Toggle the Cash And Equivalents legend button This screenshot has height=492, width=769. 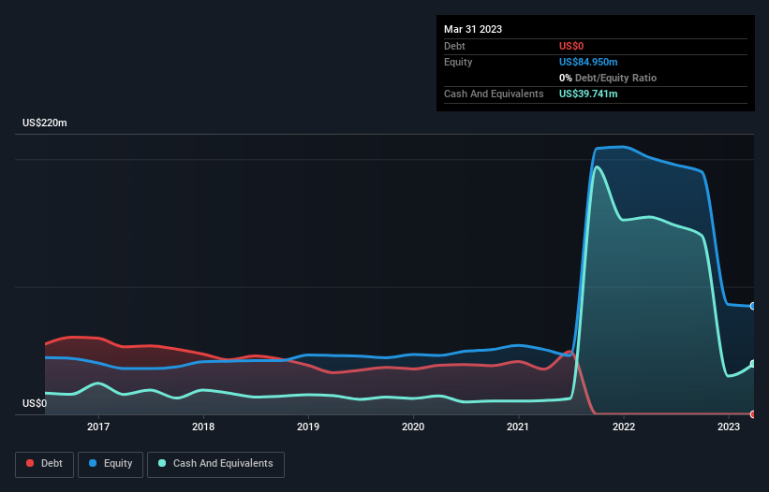pyautogui.click(x=215, y=464)
